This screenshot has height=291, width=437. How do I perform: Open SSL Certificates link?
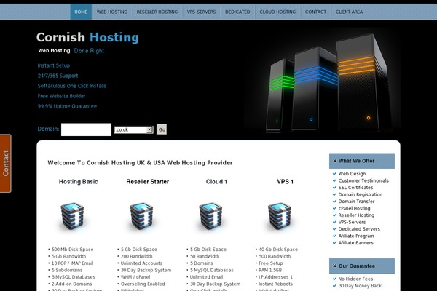pyautogui.click(x=355, y=188)
